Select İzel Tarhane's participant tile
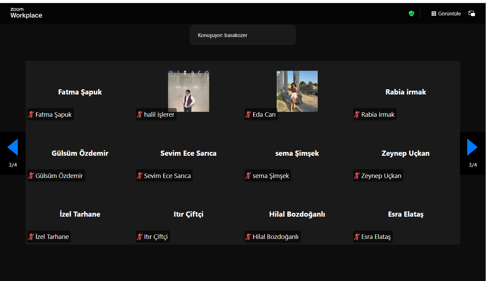Screen dimensions: 486x281 coord(80,214)
